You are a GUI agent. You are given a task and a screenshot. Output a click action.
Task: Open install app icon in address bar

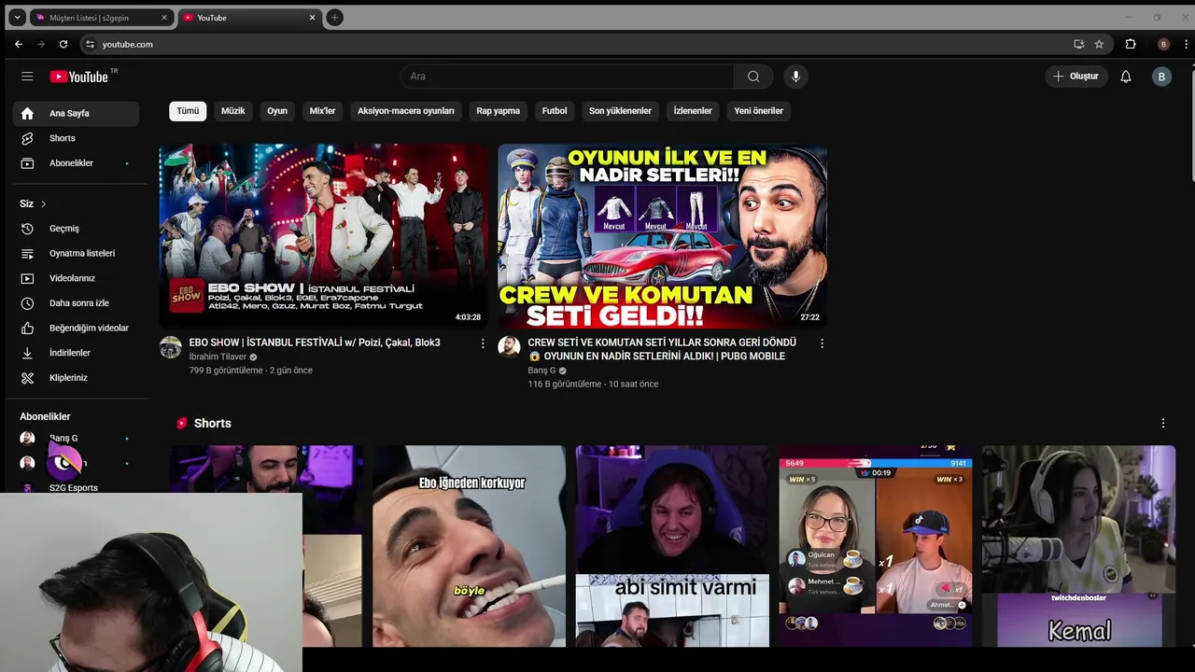pyautogui.click(x=1078, y=44)
